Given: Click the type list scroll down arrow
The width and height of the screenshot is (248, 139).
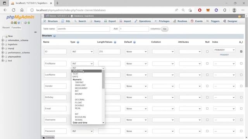Looking at the screenshot, I should pyautogui.click(x=103, y=123).
